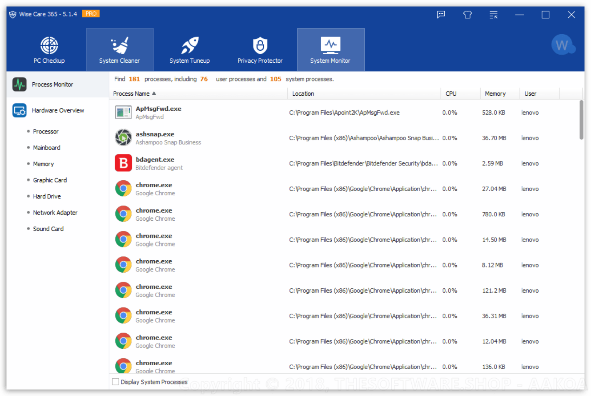Sort processes by the Memory column
This screenshot has height=396, width=591.
pos(500,93)
